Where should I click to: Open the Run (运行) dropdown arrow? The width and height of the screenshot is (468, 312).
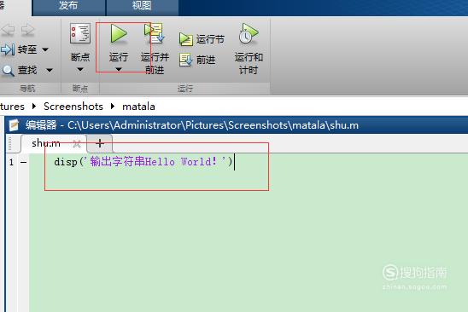119,69
